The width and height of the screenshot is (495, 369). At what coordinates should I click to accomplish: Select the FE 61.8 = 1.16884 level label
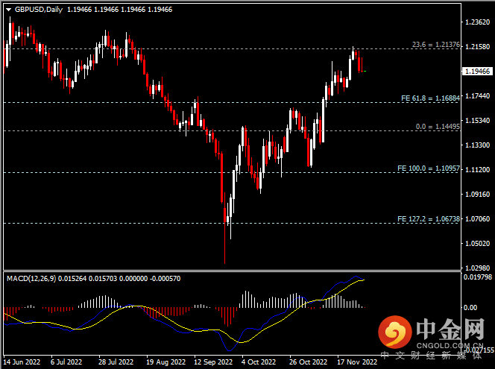click(430, 98)
